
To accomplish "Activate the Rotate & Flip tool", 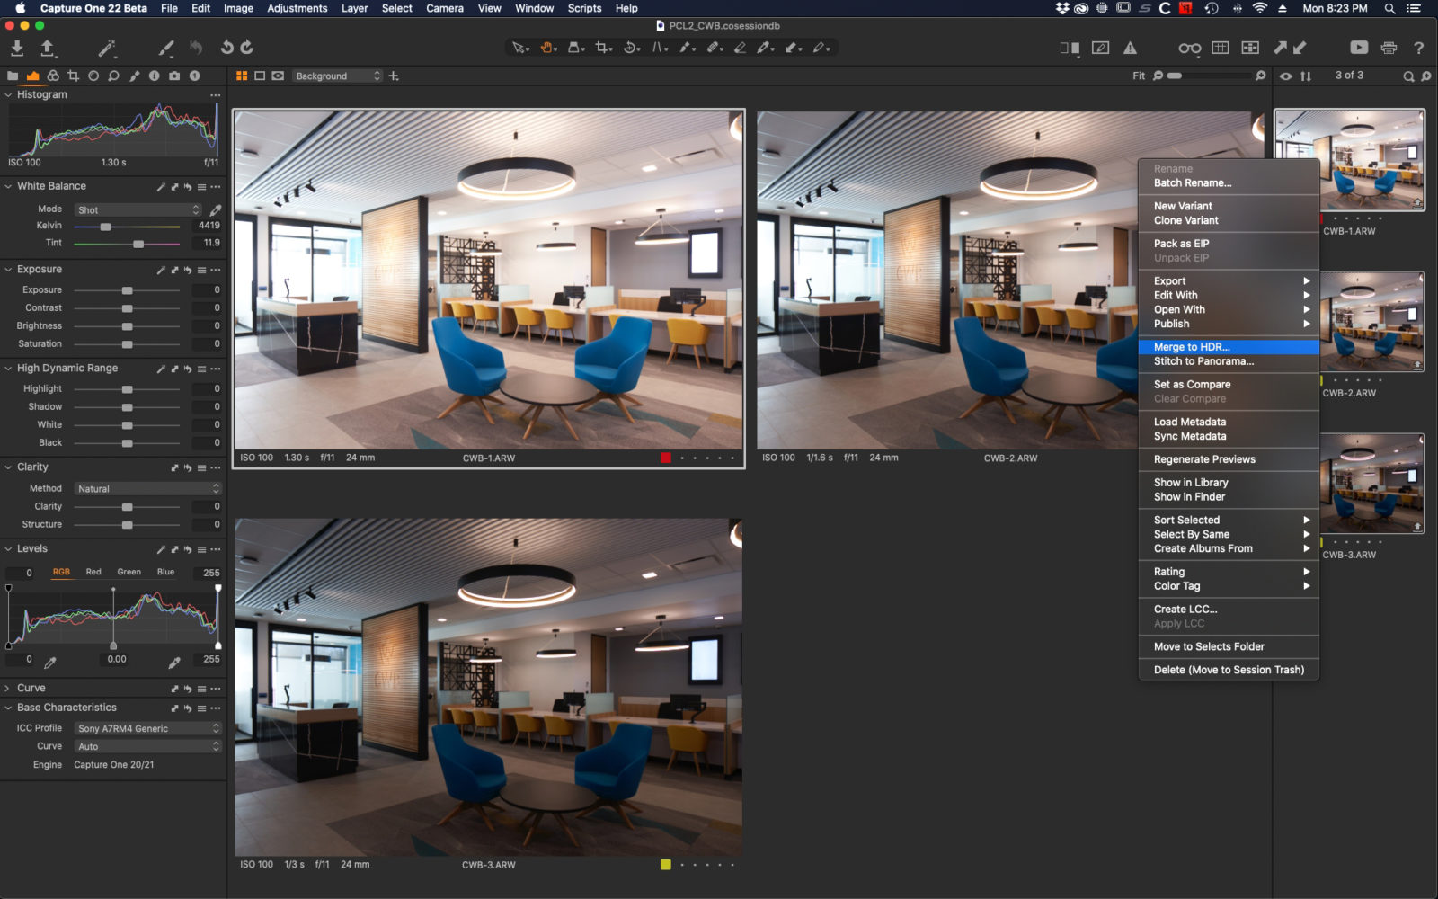I will [x=630, y=47].
